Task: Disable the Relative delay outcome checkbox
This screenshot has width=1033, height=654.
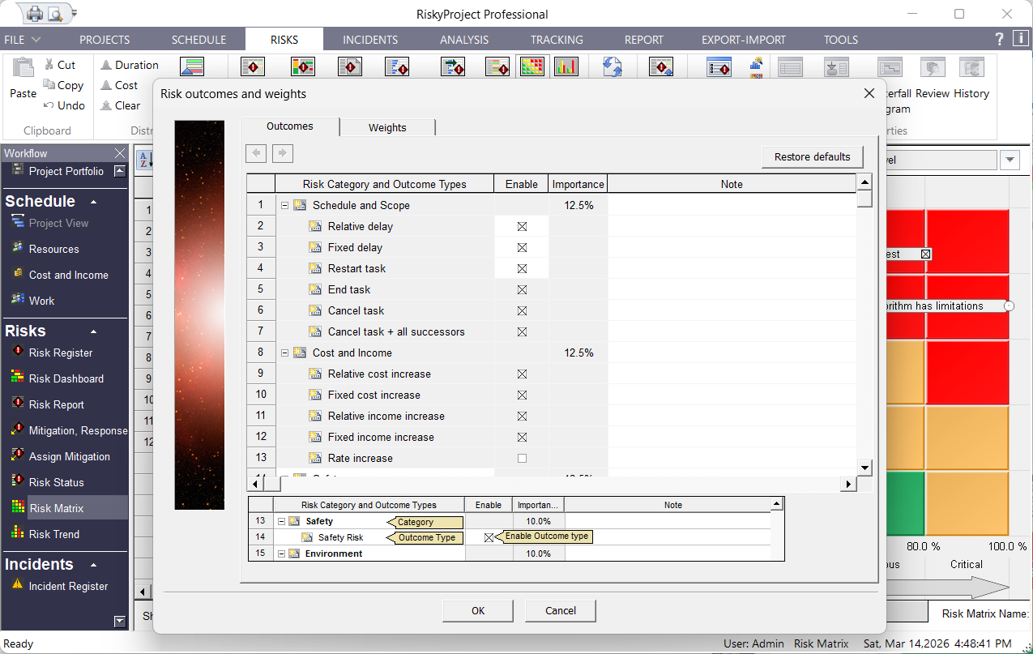Action: pyautogui.click(x=522, y=227)
